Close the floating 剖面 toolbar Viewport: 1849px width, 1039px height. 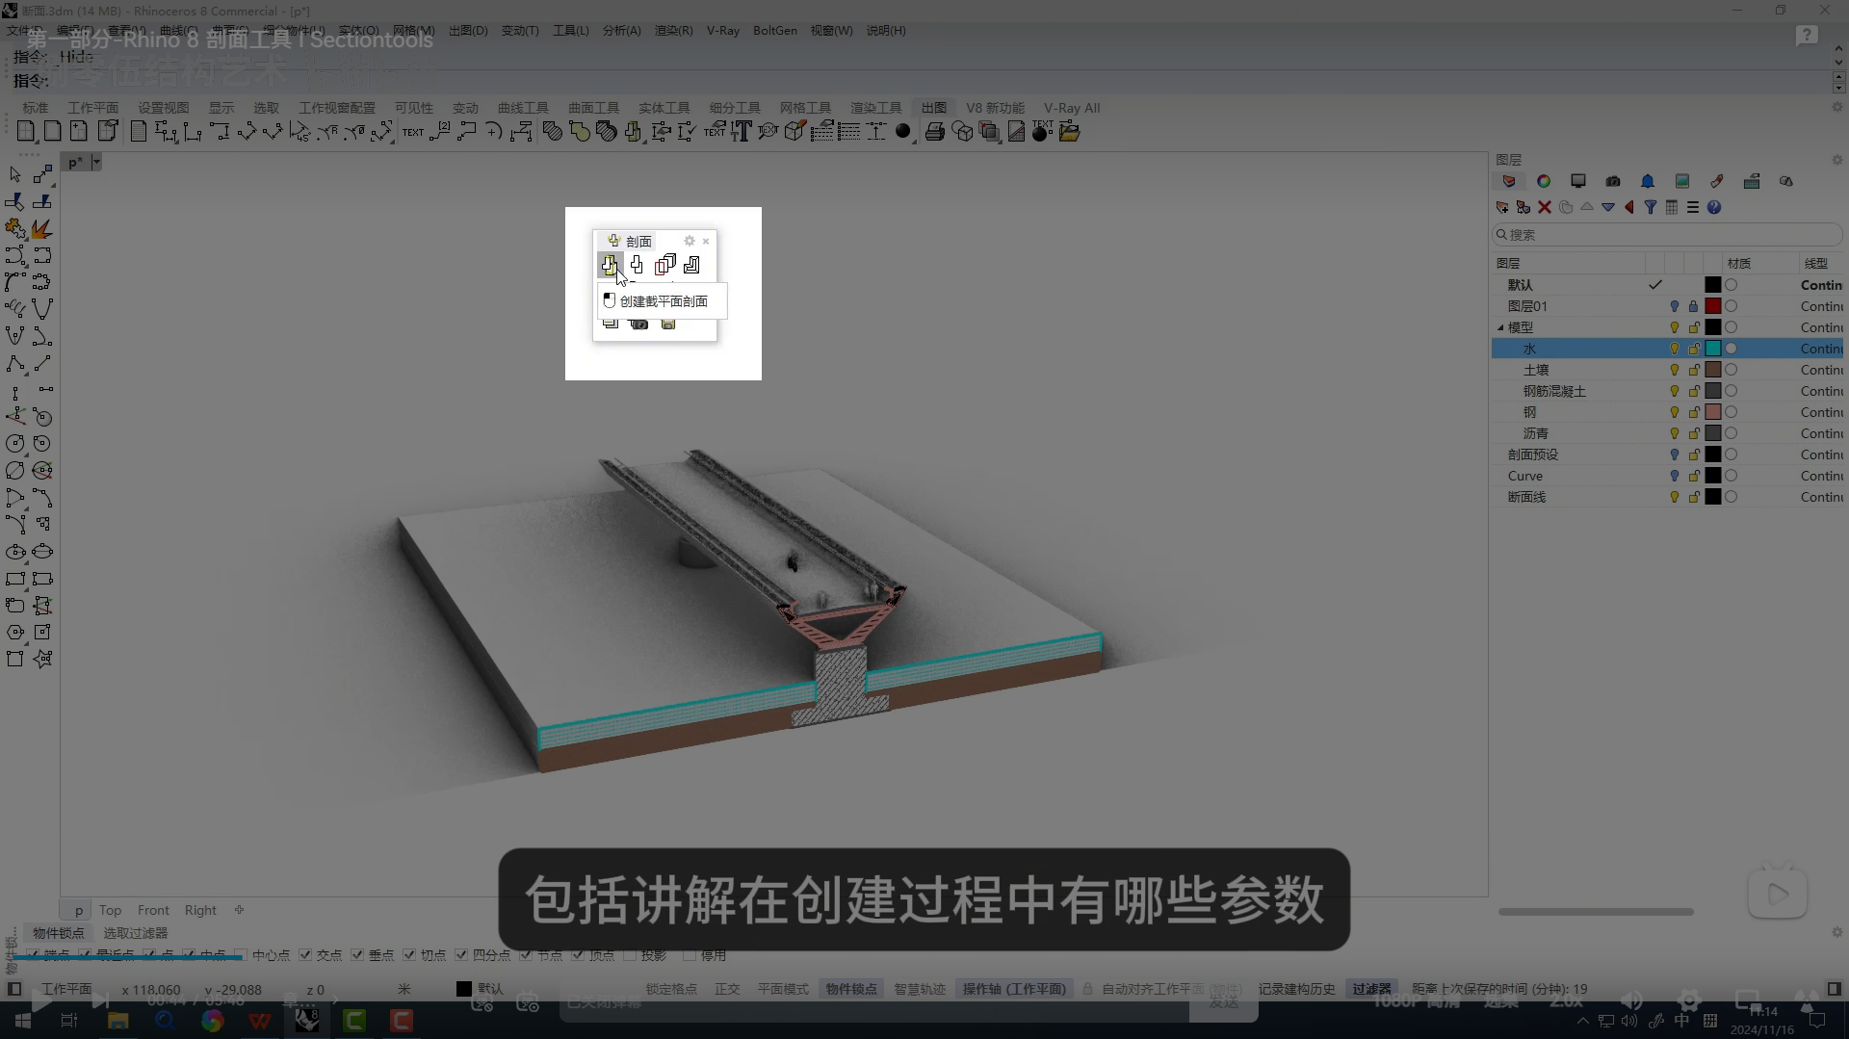pos(706,241)
